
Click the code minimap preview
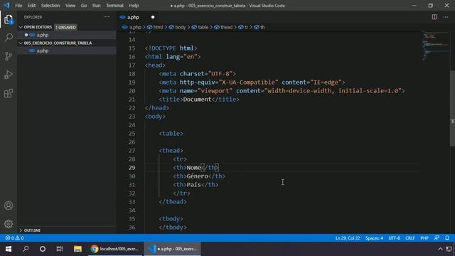pyautogui.click(x=435, y=45)
